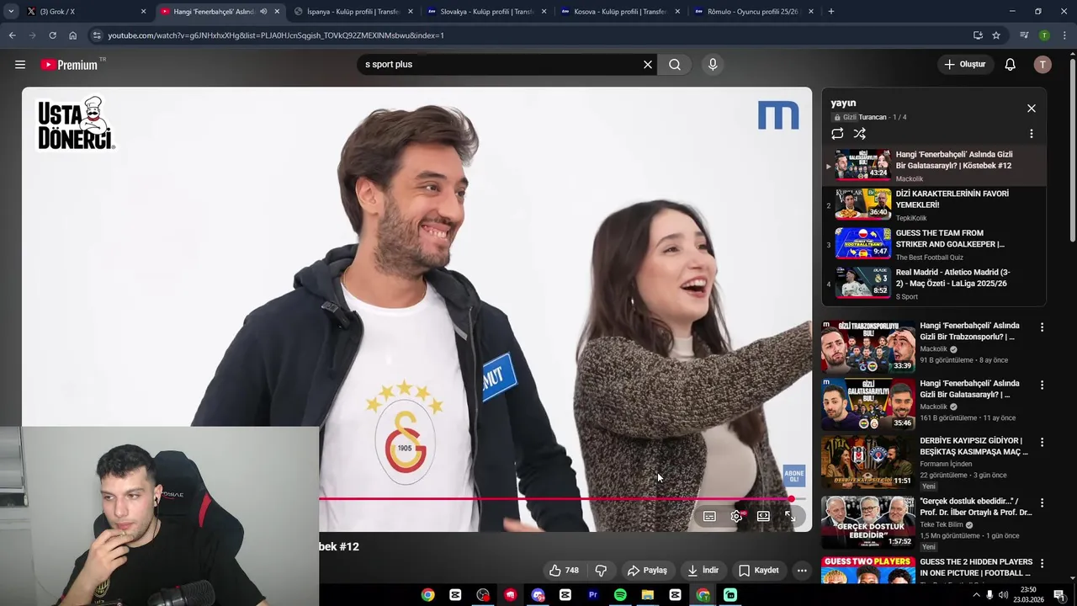The height and width of the screenshot is (606, 1077).
Task: Open 'Real Madrid - Atletico Madrid' playlist item
Action: (934, 284)
